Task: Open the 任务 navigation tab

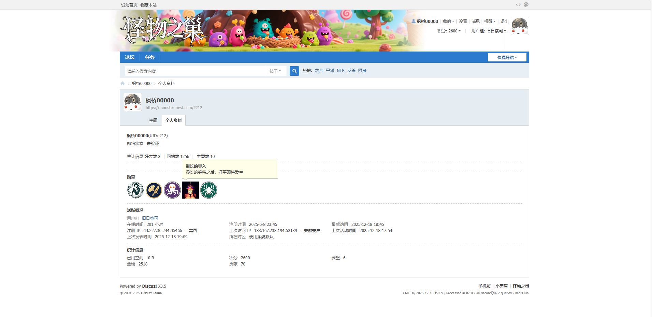Action: [149, 57]
